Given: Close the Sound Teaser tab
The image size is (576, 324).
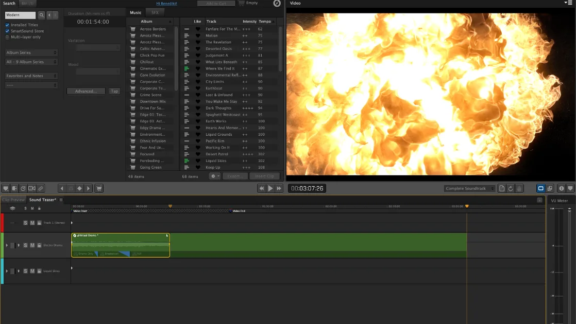Looking at the screenshot, I should [x=61, y=200].
